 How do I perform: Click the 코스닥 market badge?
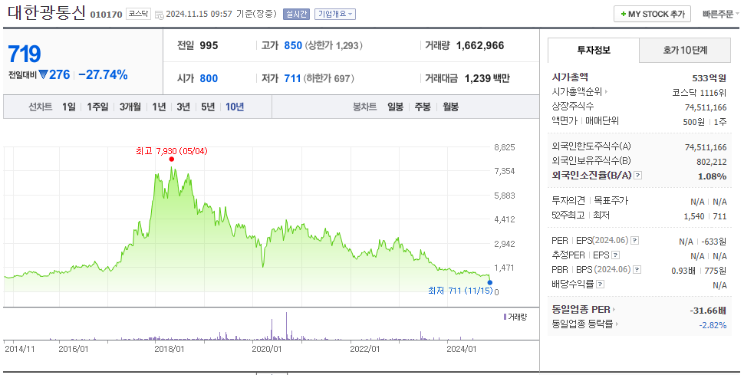139,15
